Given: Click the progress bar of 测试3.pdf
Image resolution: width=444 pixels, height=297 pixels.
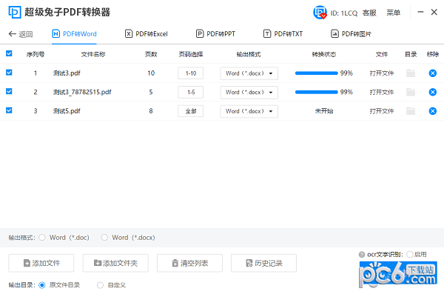Looking at the screenshot, I should [x=316, y=73].
